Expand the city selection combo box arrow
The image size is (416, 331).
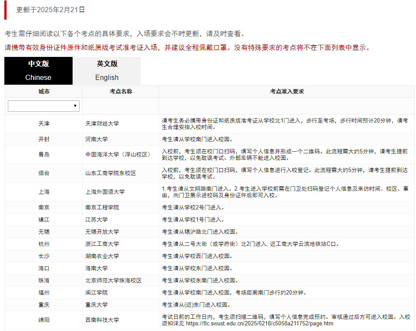pos(75,106)
